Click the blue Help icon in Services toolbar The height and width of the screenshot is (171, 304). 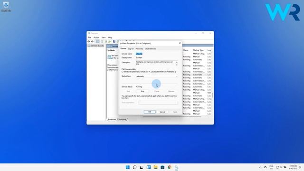(x=114, y=41)
